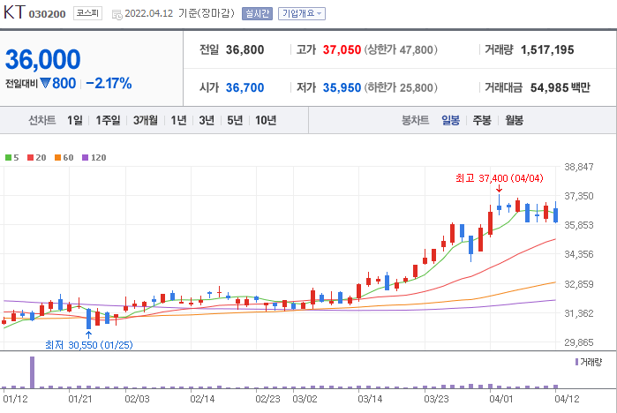This screenshot has width=617, height=413.
Task: Click the calendar clock icon beside the date
Action: pyautogui.click(x=117, y=15)
